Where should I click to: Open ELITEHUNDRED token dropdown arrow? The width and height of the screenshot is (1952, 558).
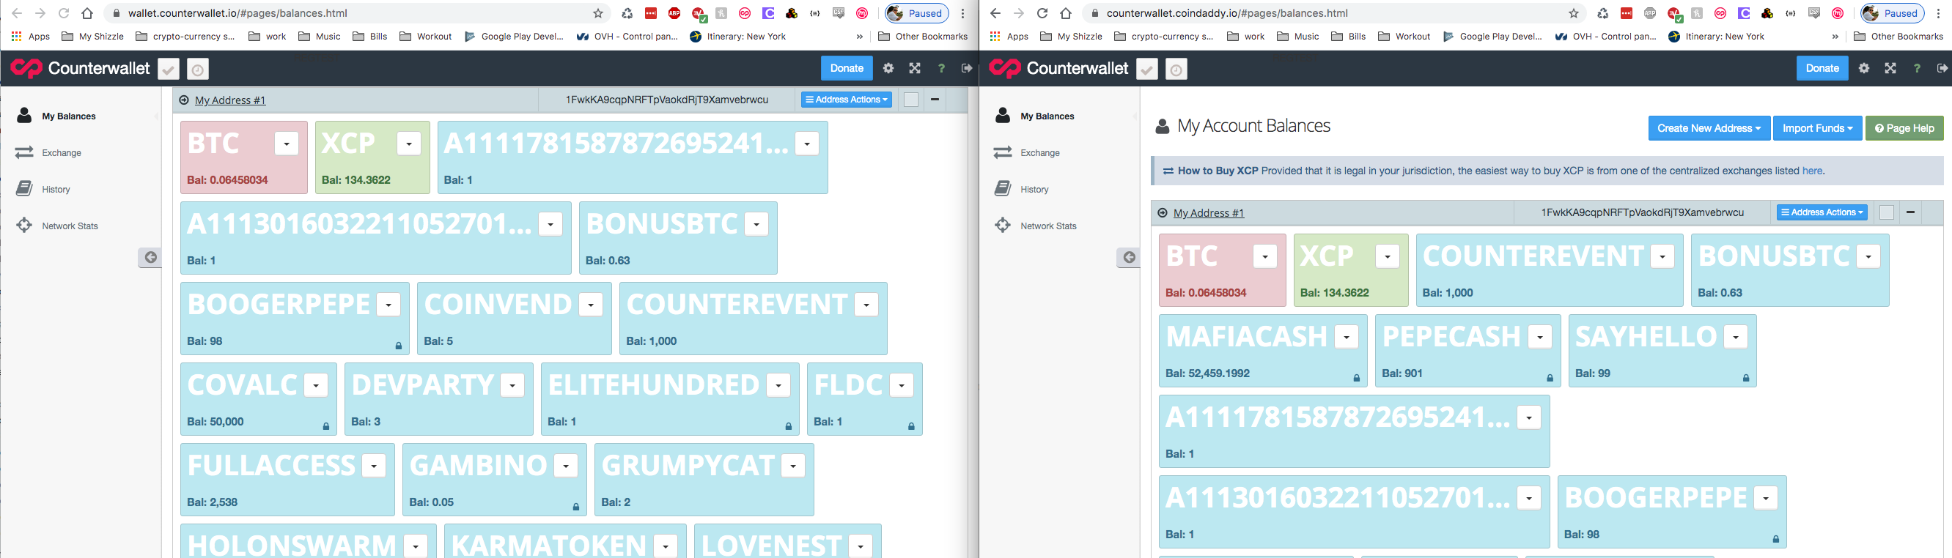point(778,384)
